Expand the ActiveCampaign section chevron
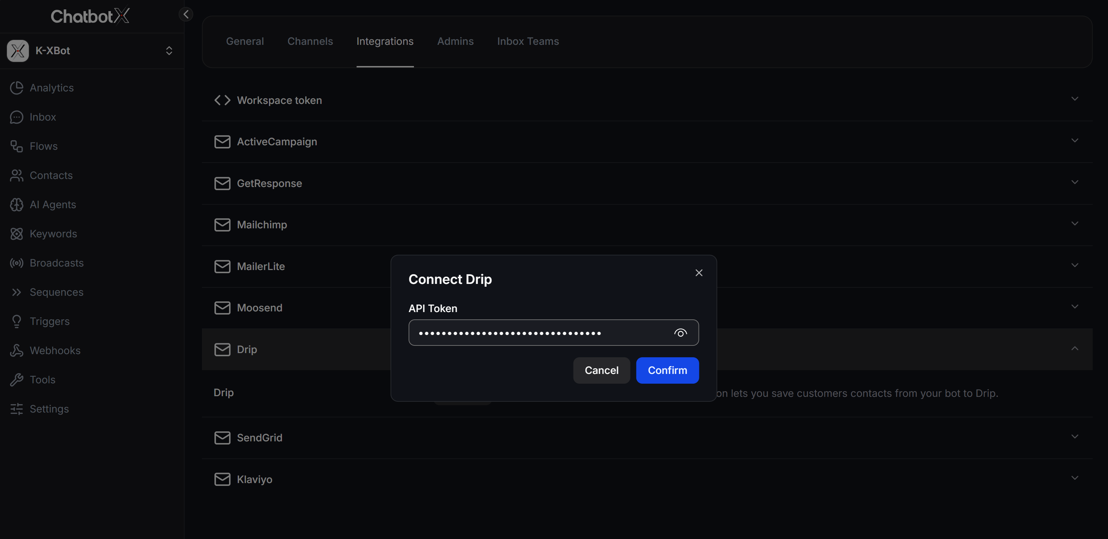This screenshot has height=539, width=1108. point(1074,141)
